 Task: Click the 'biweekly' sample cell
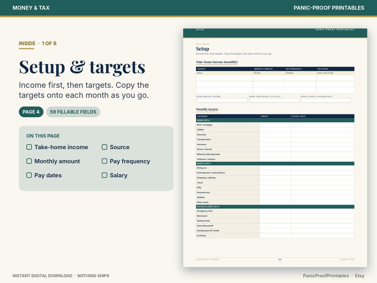tap(300, 73)
